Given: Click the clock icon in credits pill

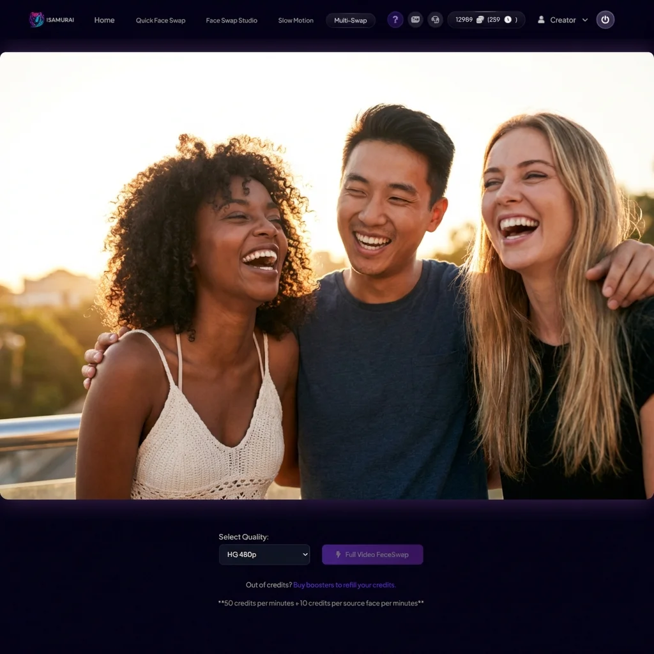Looking at the screenshot, I should tap(508, 20).
